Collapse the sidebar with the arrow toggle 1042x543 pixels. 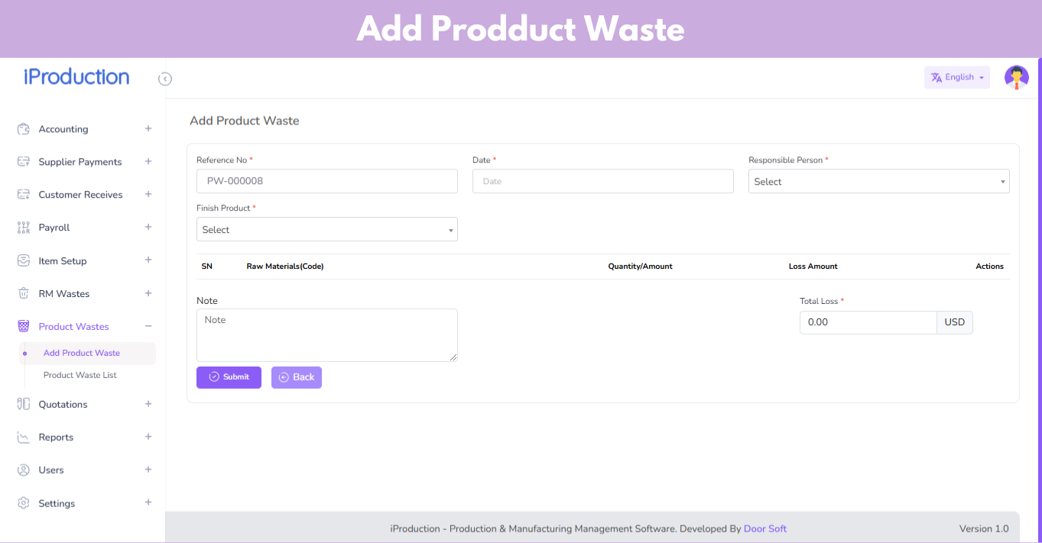[165, 79]
